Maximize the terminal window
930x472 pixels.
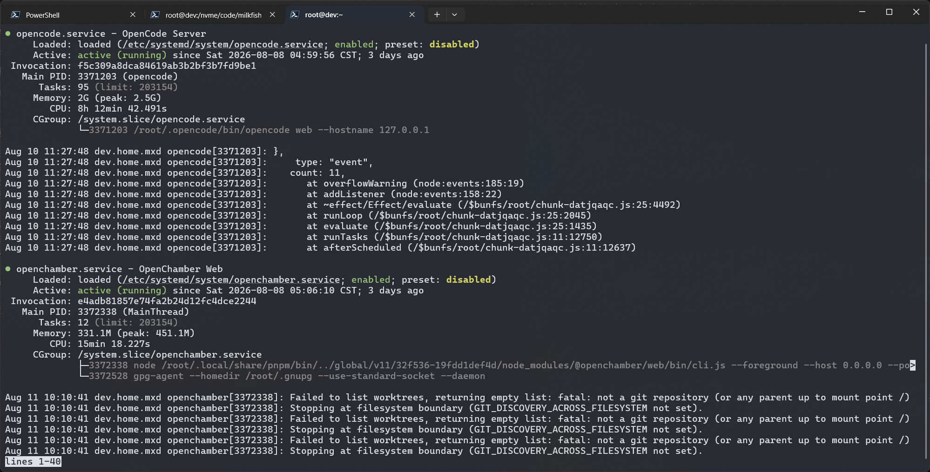[x=889, y=12]
